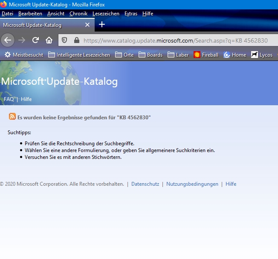
Task: Click 'Versuchen Sie es mit anderen Stichwörtern.'
Action: pyautogui.click(x=73, y=157)
